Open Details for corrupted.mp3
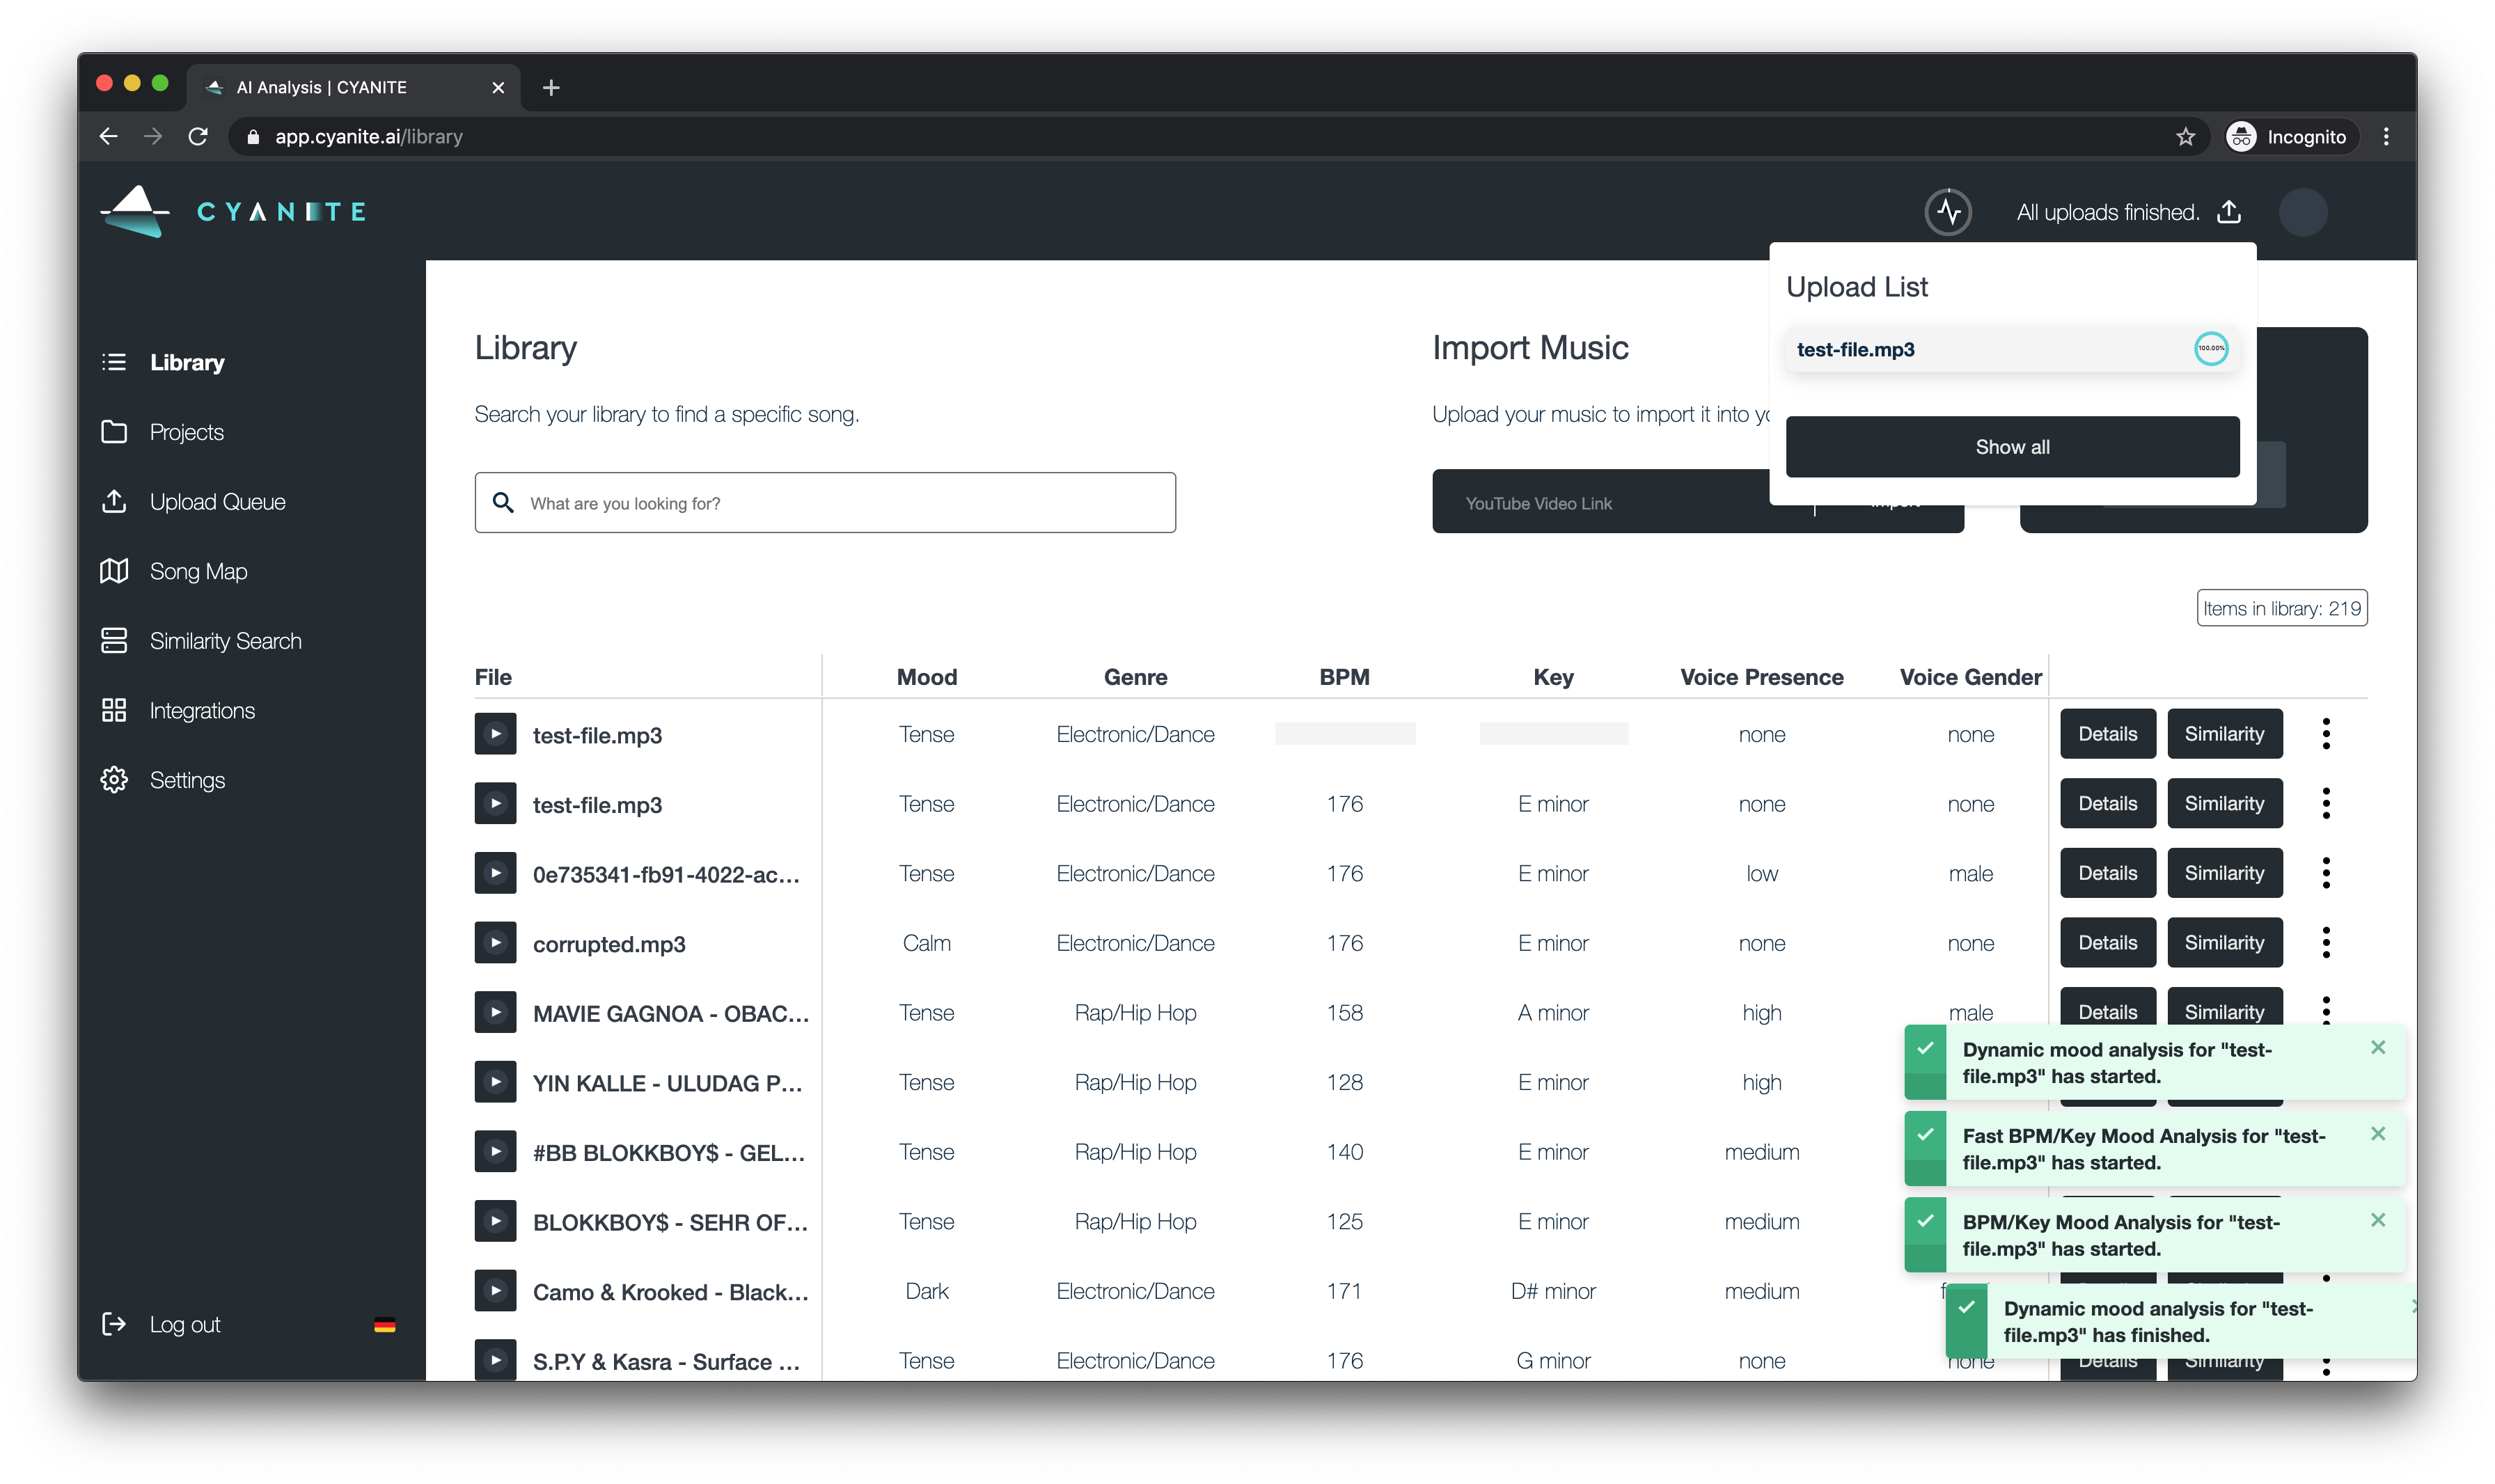Screen dimensions: 2495x1484 coord(2107,942)
